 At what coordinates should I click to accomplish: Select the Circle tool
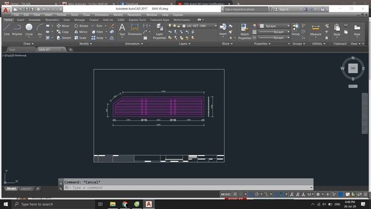(29, 30)
